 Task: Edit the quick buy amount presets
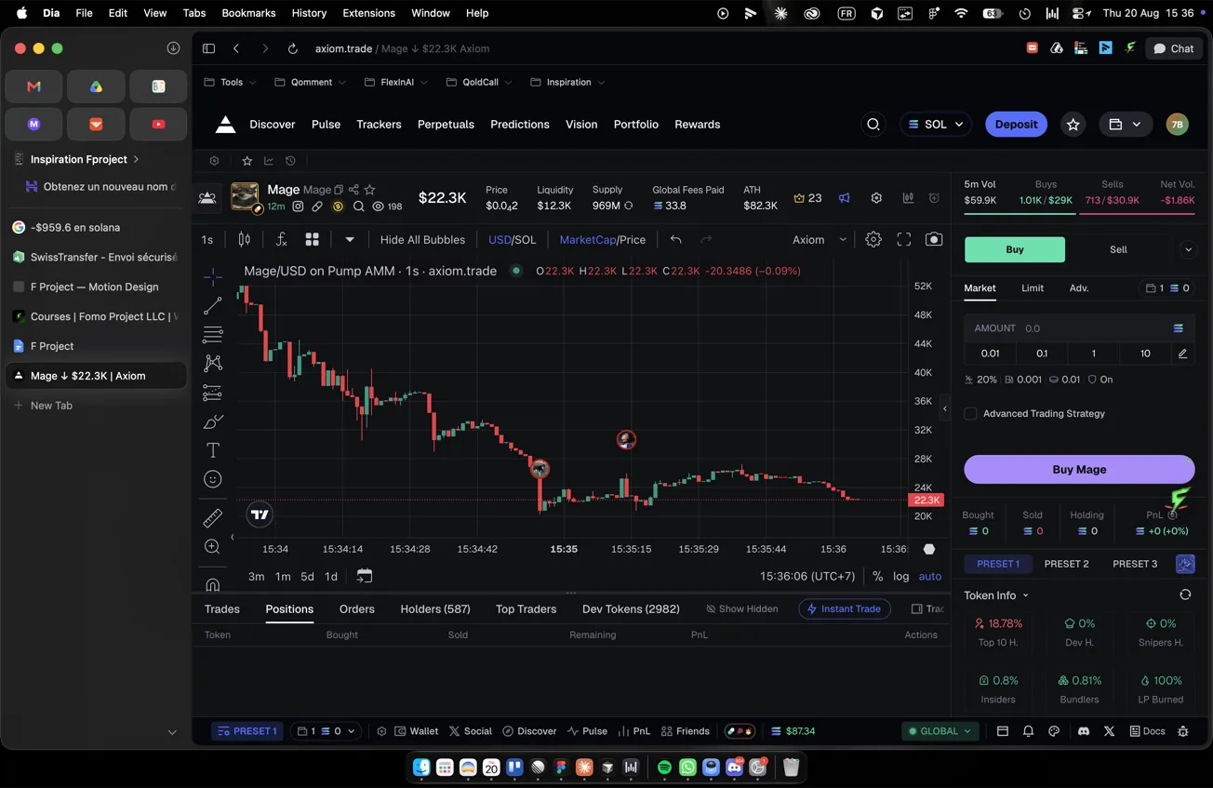coord(1182,354)
